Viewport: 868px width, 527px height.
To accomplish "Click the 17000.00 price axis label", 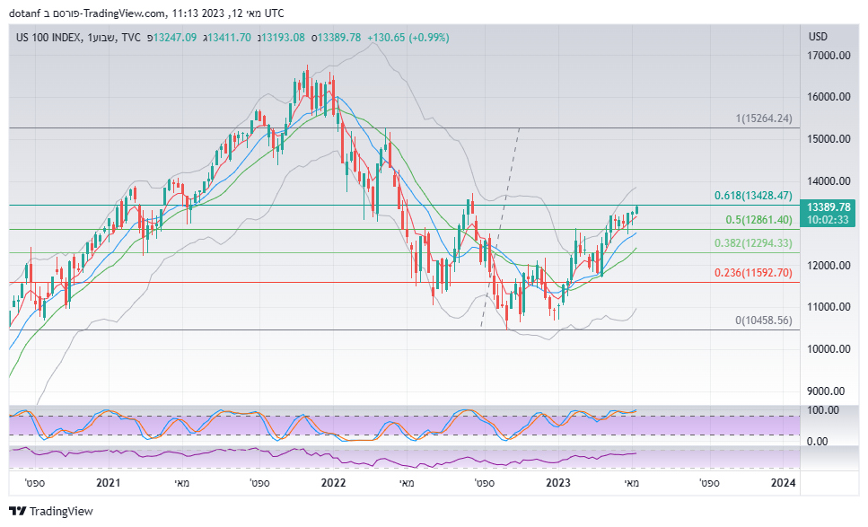I will (829, 56).
